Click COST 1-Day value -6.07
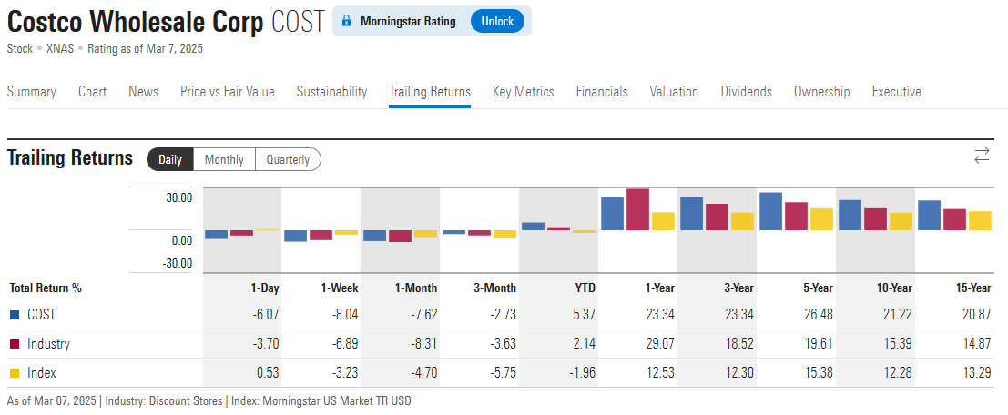This screenshot has height=415, width=1008. coord(266,315)
